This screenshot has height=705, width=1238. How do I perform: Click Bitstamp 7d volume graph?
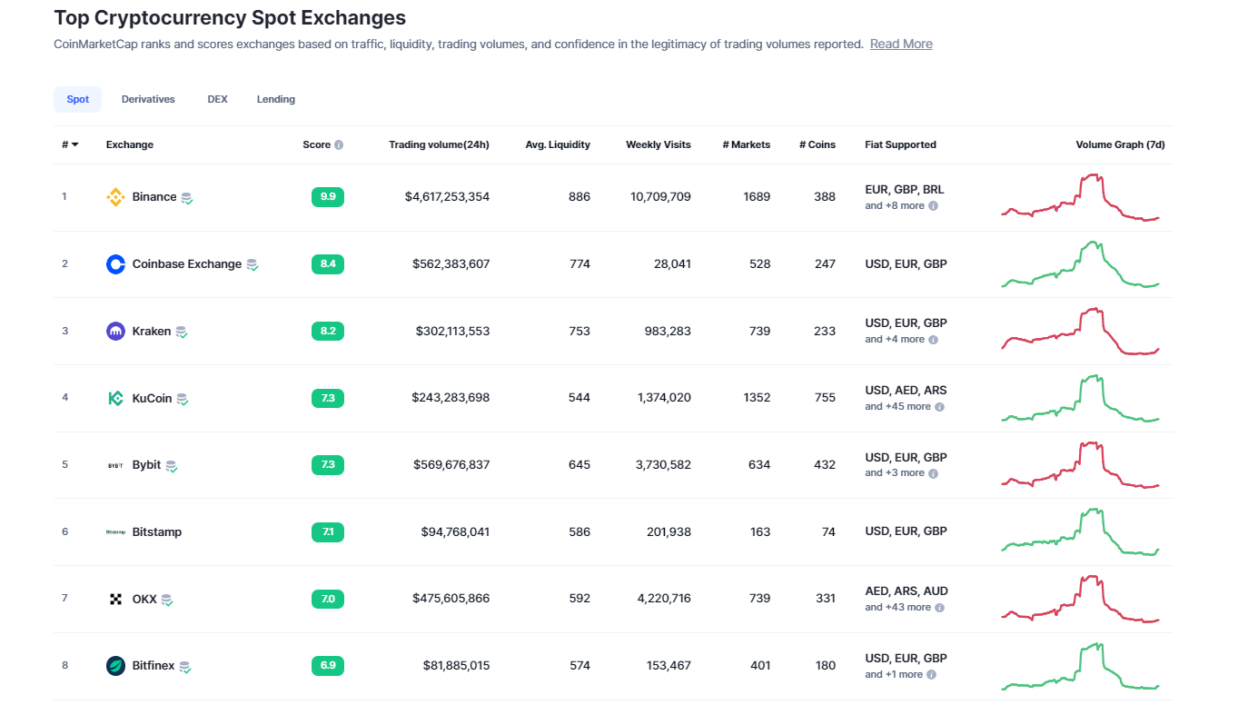(x=1081, y=532)
